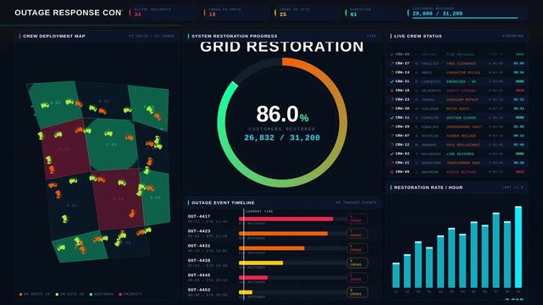The height and width of the screenshot is (305, 543).
Task: Click the Current Time marker line in the timeline
Action: pos(244,254)
